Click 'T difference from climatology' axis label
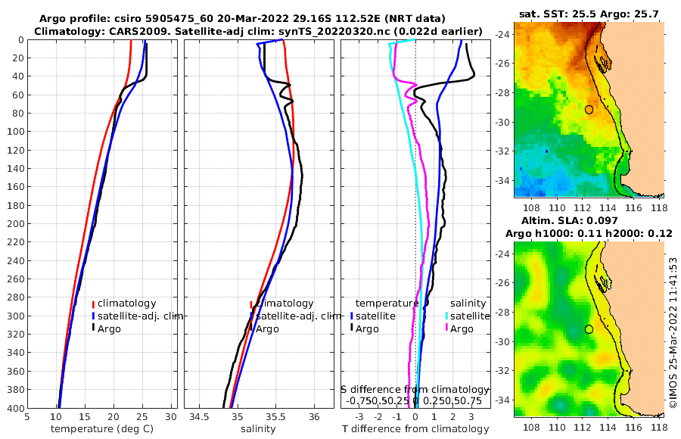The width and height of the screenshot is (681, 439). pos(415,429)
